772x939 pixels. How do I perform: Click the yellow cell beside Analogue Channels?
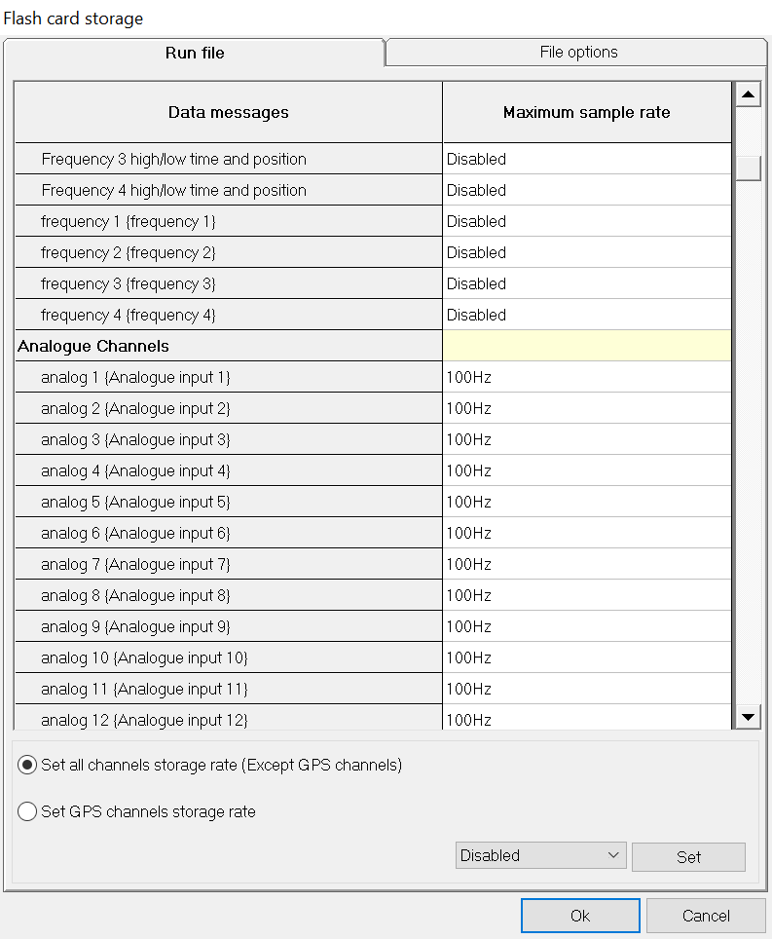click(586, 346)
